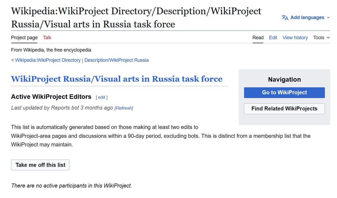The height and width of the screenshot is (198, 337).
Task: Click the Add languages translate icon
Action: 285,18
